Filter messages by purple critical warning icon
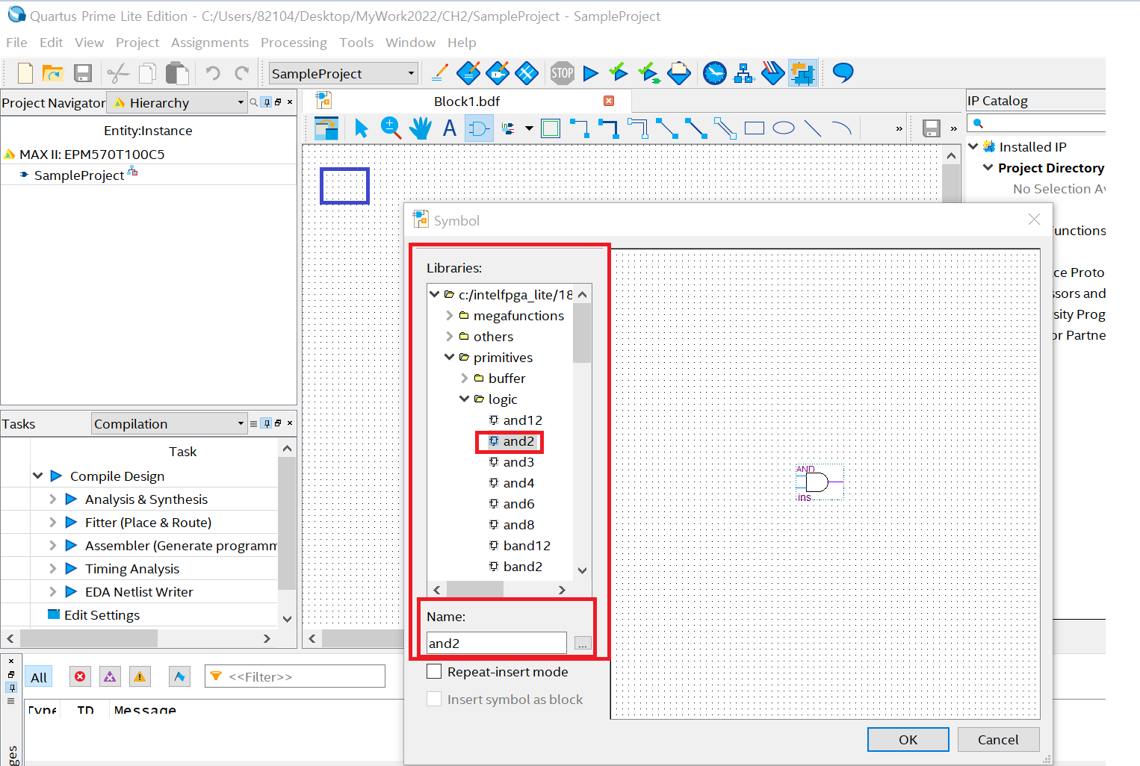1140x766 pixels. click(110, 676)
